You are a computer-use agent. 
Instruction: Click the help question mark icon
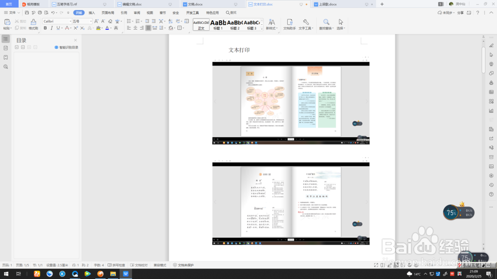click(x=478, y=13)
